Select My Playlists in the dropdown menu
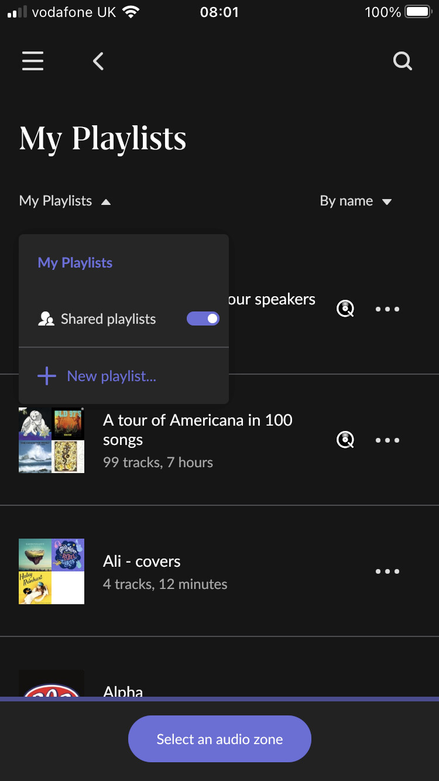This screenshot has height=781, width=439. pyautogui.click(x=75, y=263)
